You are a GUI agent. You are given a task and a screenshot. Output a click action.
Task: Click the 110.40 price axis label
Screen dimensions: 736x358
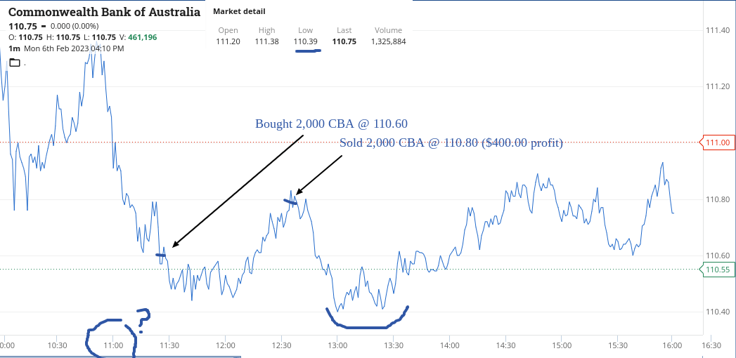717,312
